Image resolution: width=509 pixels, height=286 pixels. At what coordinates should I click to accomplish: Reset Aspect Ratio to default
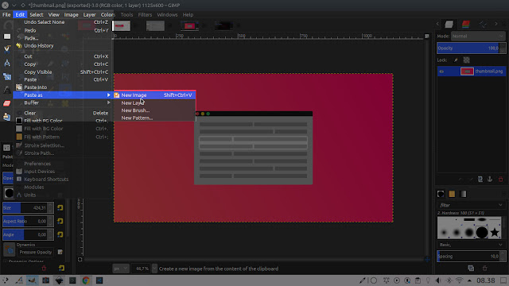coord(60,221)
